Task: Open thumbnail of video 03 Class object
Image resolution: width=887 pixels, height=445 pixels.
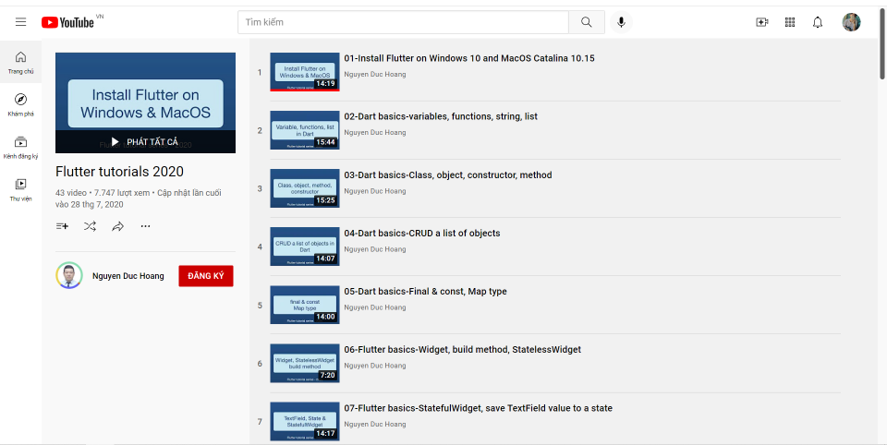Action: [x=305, y=188]
